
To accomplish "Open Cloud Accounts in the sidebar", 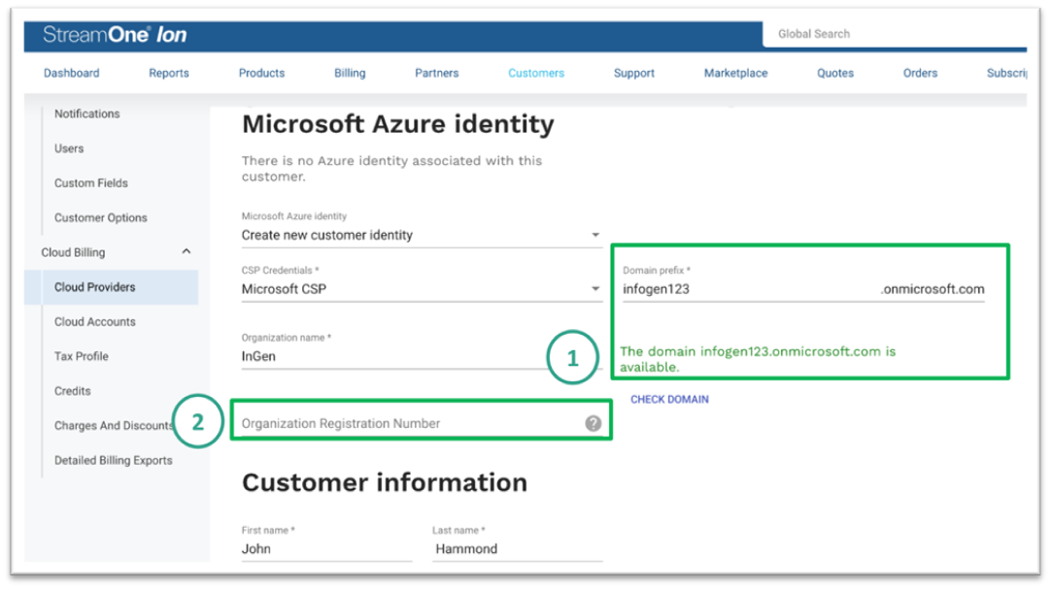I will pyautogui.click(x=95, y=322).
